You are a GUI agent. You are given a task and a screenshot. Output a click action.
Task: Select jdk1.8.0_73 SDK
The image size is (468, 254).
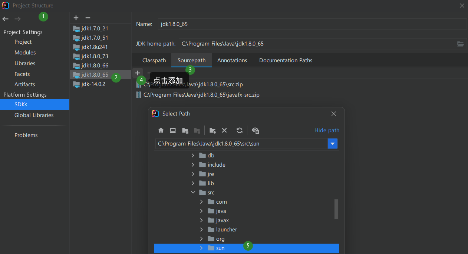point(100,56)
